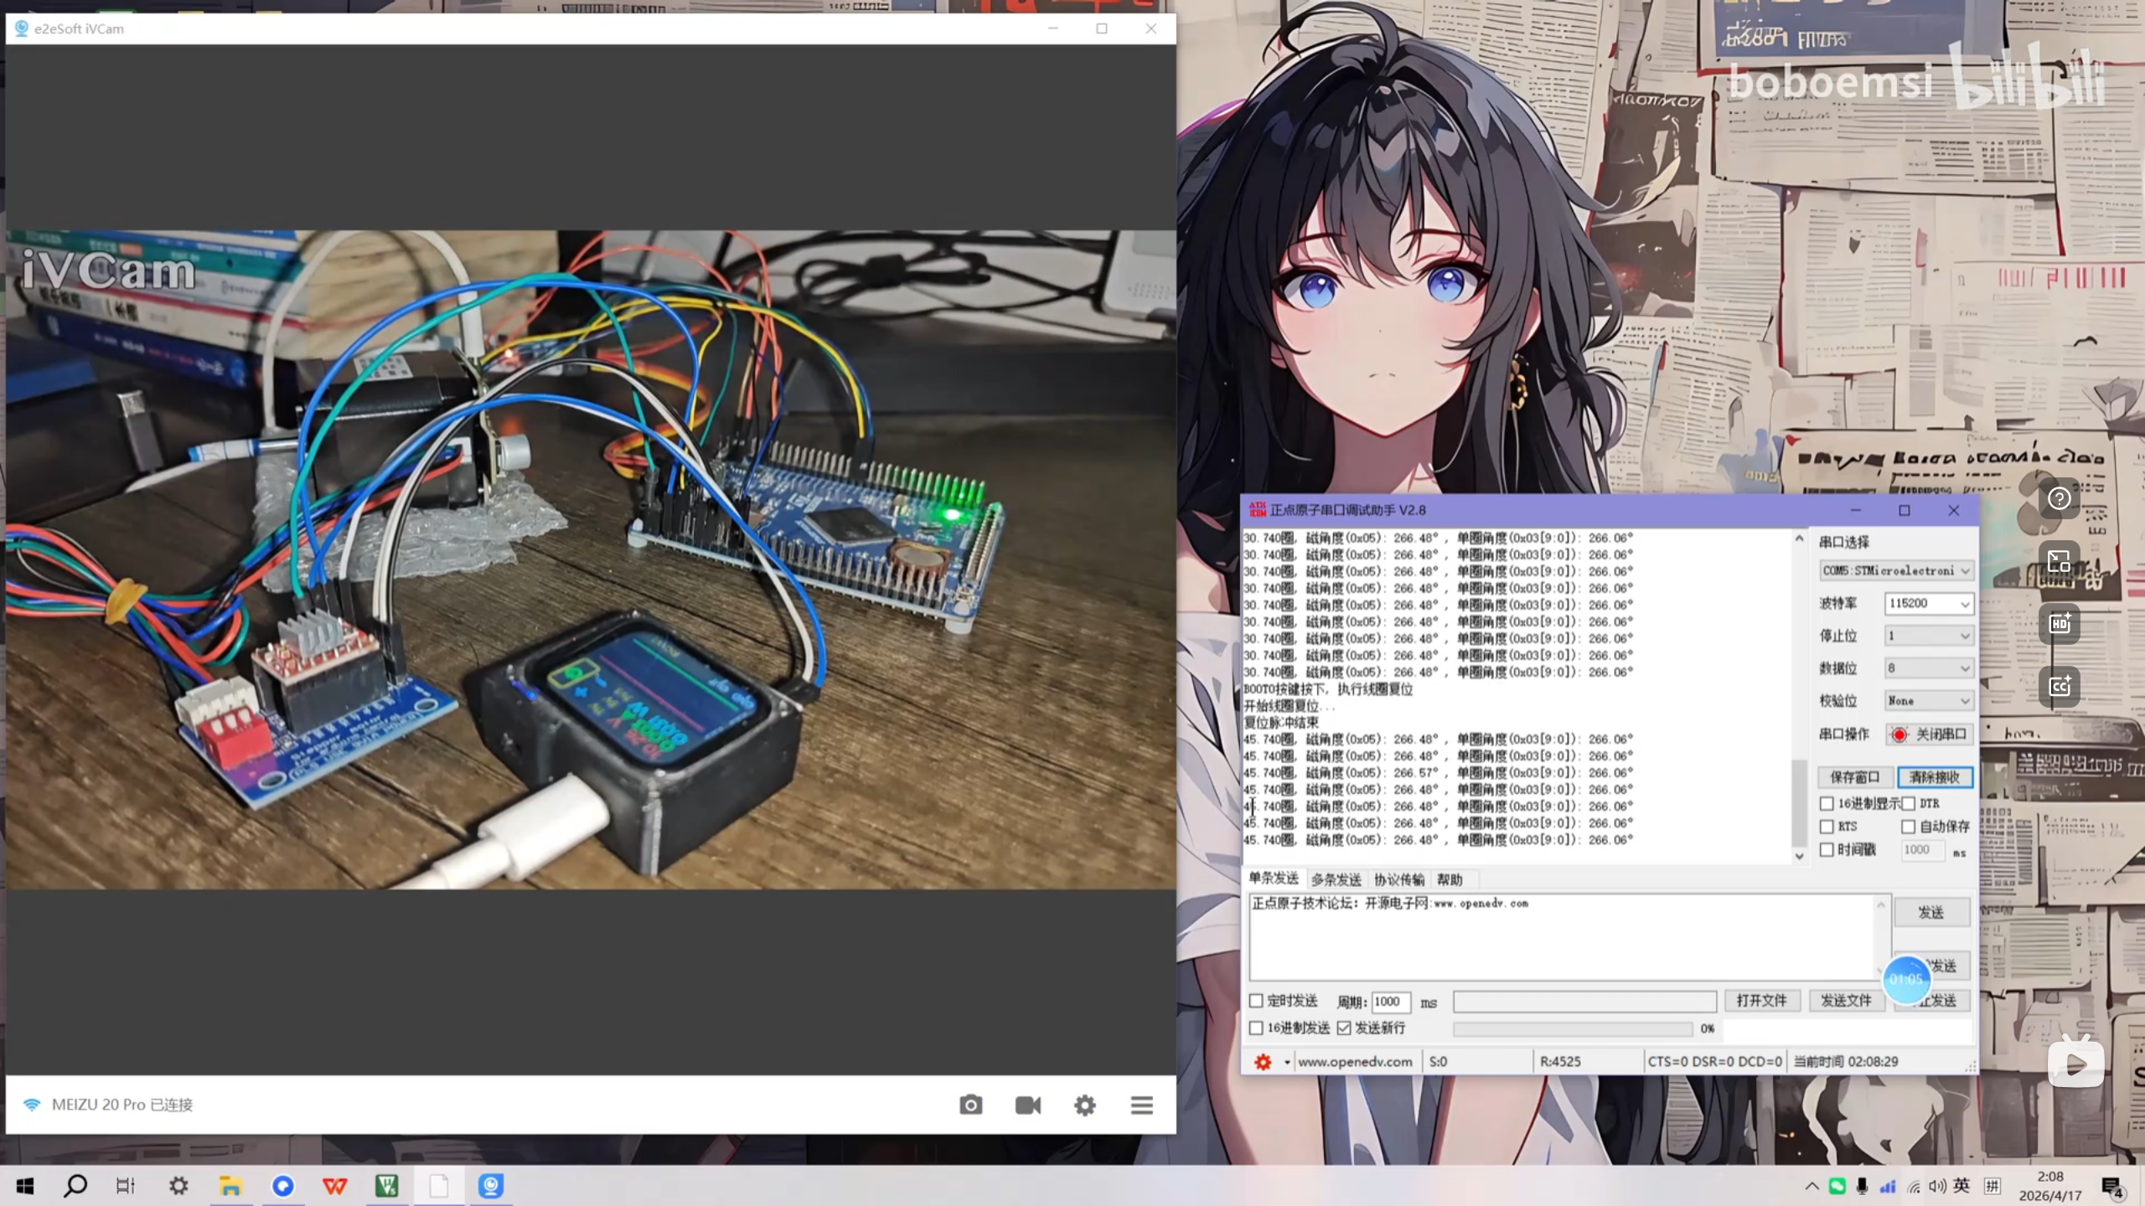This screenshot has height=1206, width=2145.
Task: Click the help question-mark icon on video overlay
Action: point(2060,499)
